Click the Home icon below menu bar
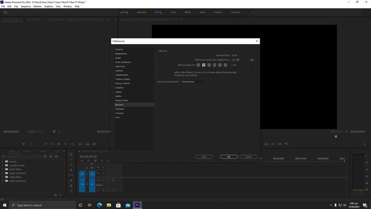 click(5, 12)
